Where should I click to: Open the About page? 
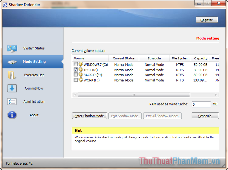(33, 115)
